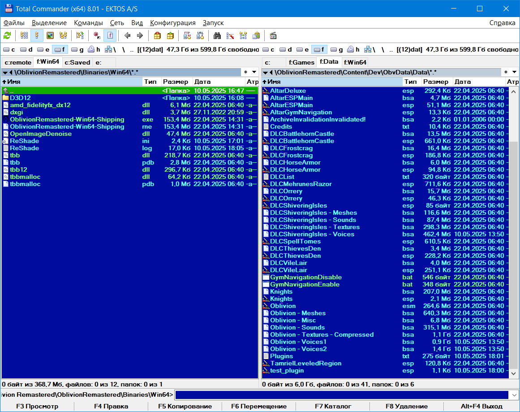Click the right panel scrollbar up arrow
The height and width of the screenshot is (412, 520).
point(514,91)
